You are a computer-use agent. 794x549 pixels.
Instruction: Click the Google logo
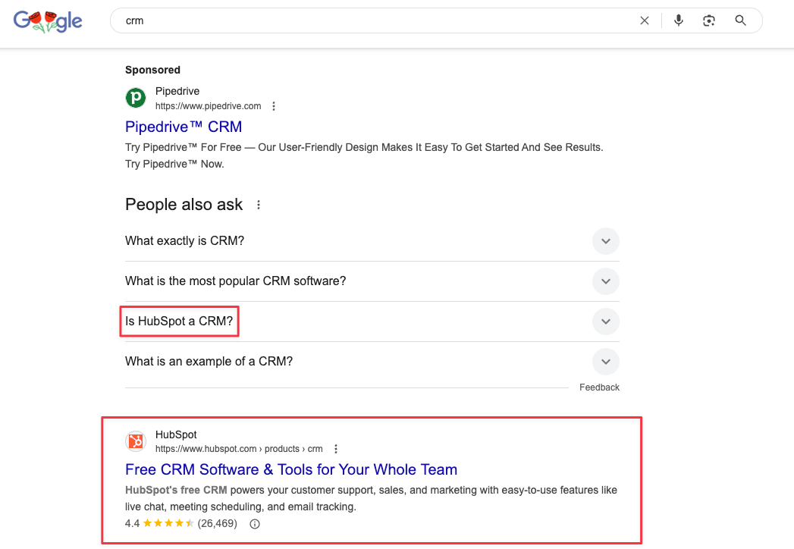pyautogui.click(x=48, y=21)
